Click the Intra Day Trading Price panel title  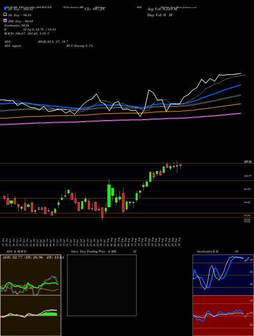tap(93, 251)
